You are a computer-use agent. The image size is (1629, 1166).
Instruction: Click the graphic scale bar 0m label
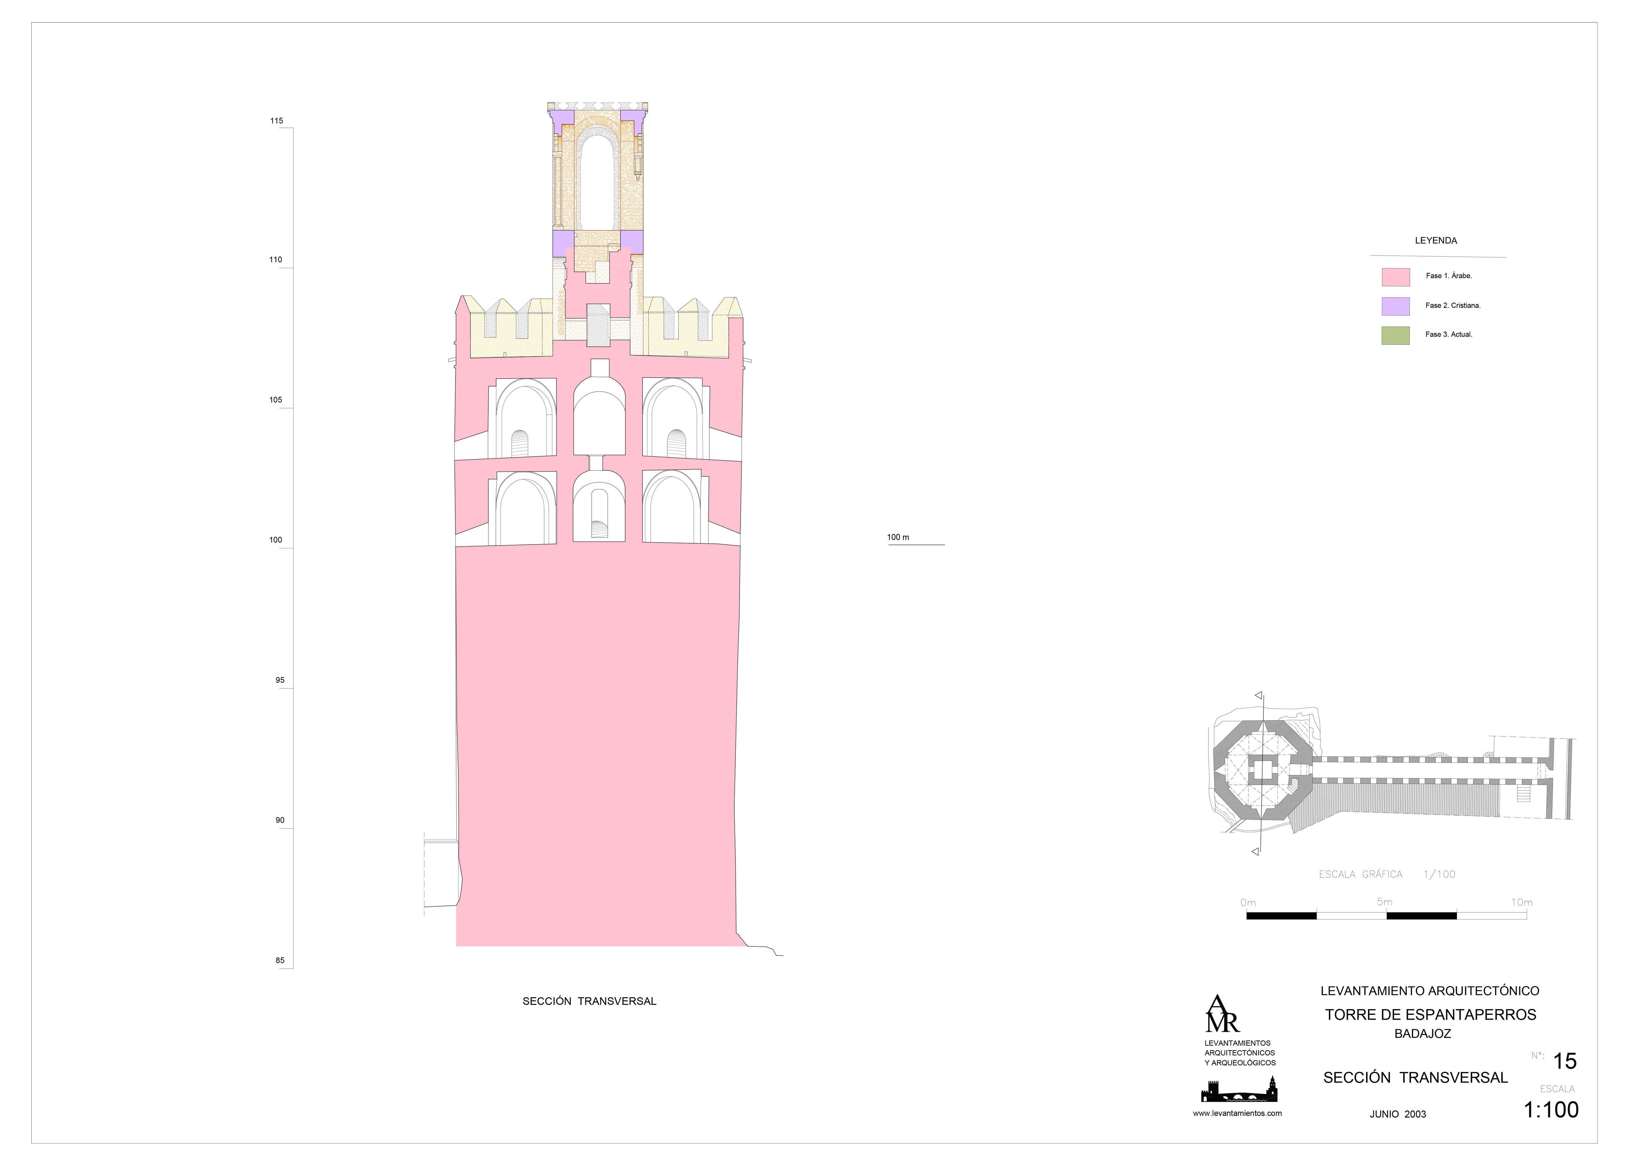point(1248,902)
